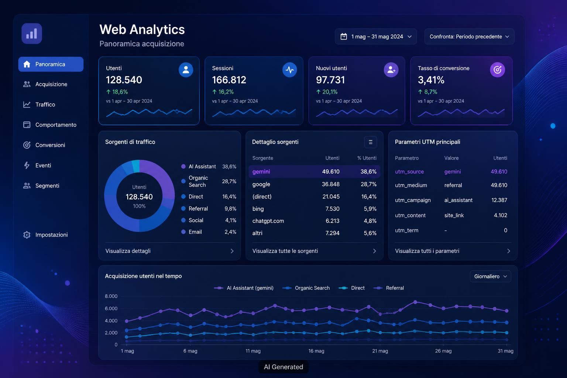Click the Sorgente column header
Image resolution: width=567 pixels, height=378 pixels.
click(263, 158)
